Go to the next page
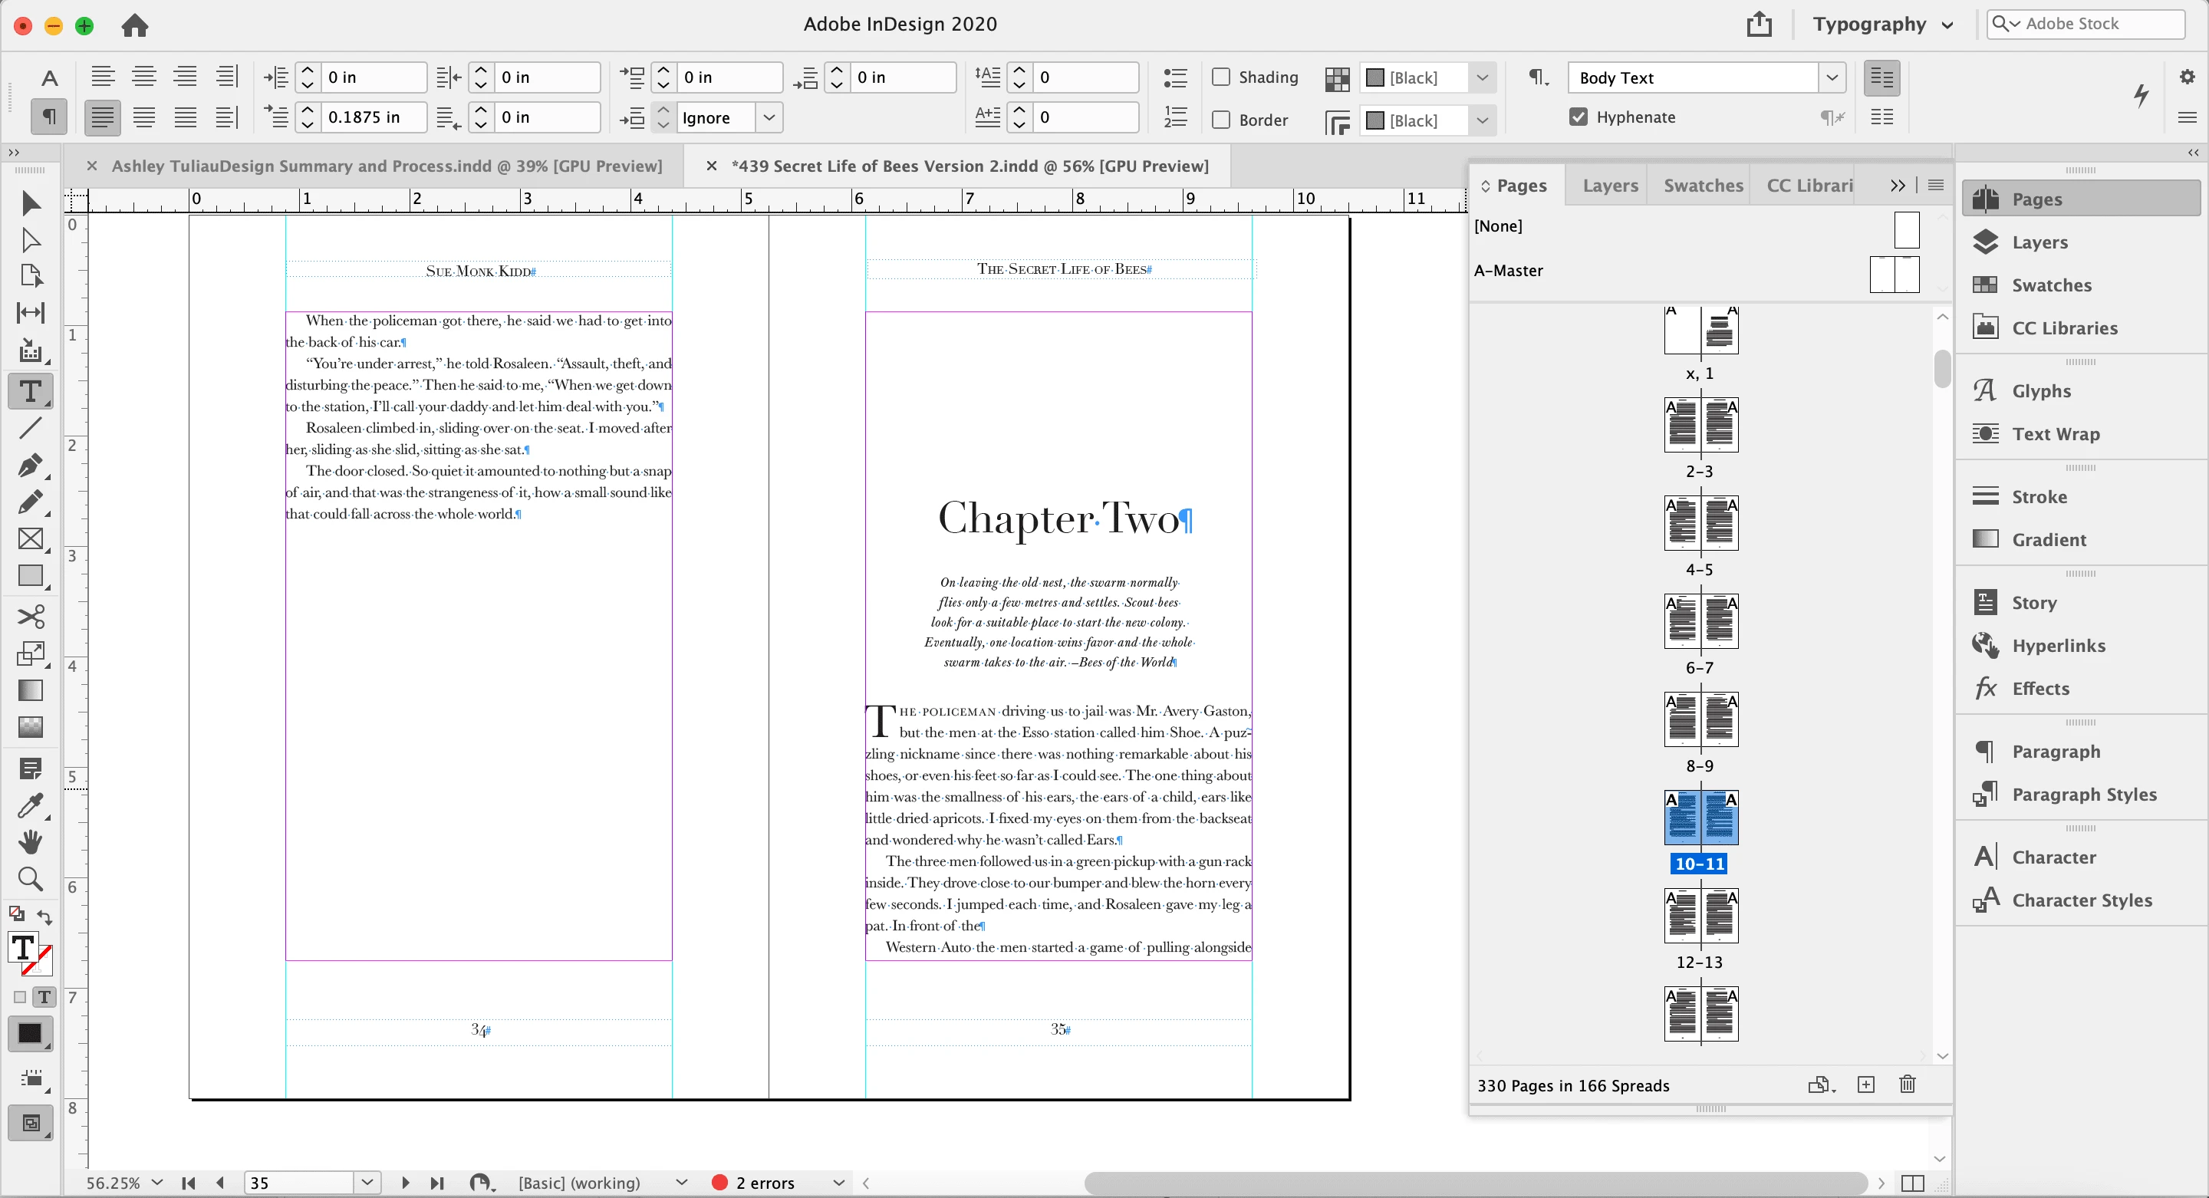Viewport: 2209px width, 1198px height. (x=405, y=1183)
